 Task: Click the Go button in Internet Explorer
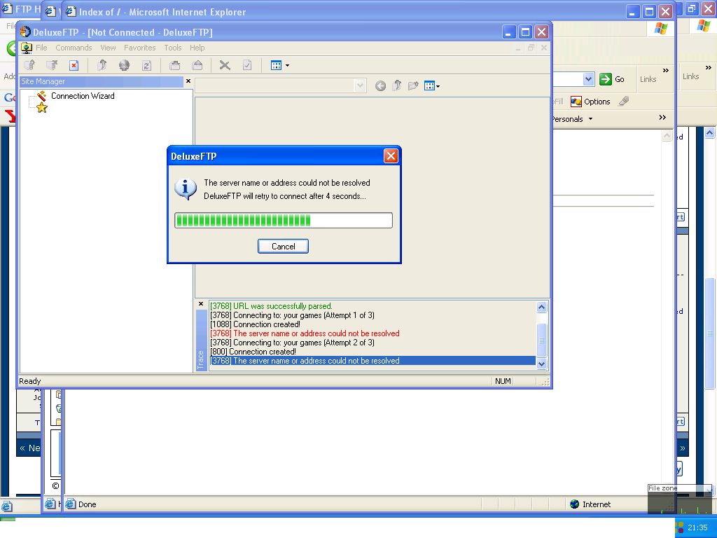click(612, 79)
